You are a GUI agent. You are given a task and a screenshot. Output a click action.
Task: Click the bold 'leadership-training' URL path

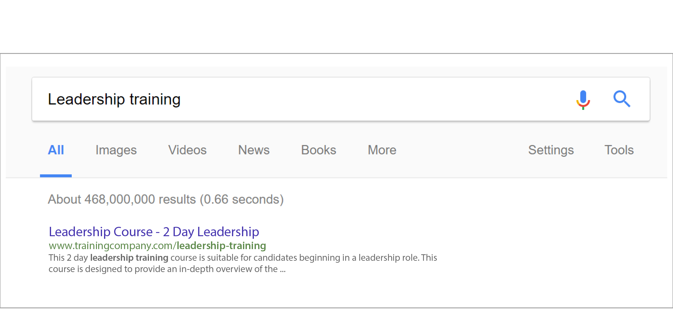click(x=221, y=246)
